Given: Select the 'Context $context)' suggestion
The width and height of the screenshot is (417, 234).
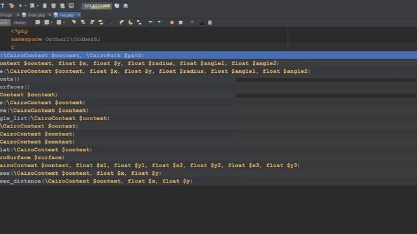Looking at the screenshot, I should point(208,95).
